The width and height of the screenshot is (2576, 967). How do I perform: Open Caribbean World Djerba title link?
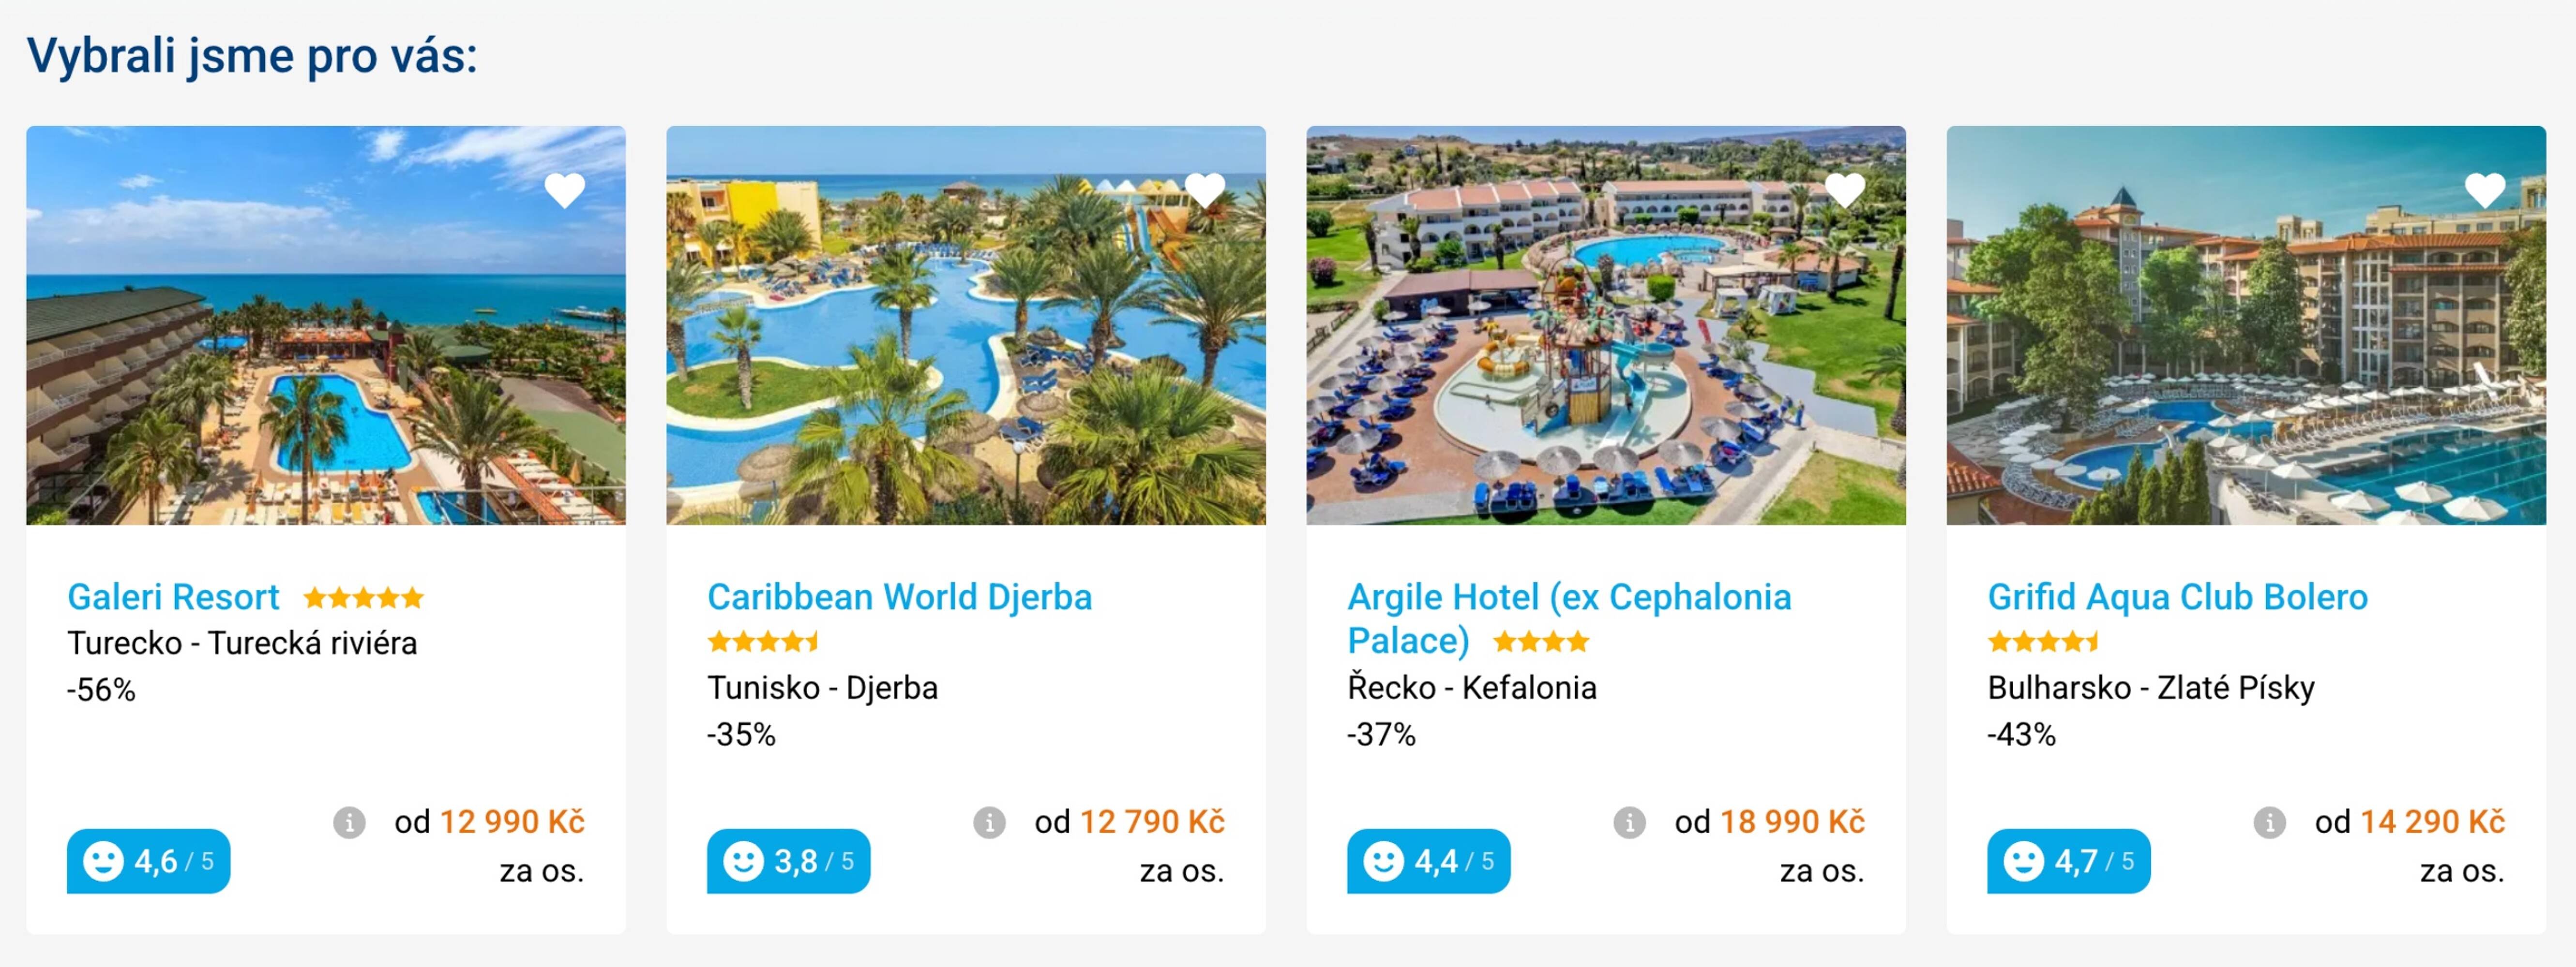[x=899, y=598]
